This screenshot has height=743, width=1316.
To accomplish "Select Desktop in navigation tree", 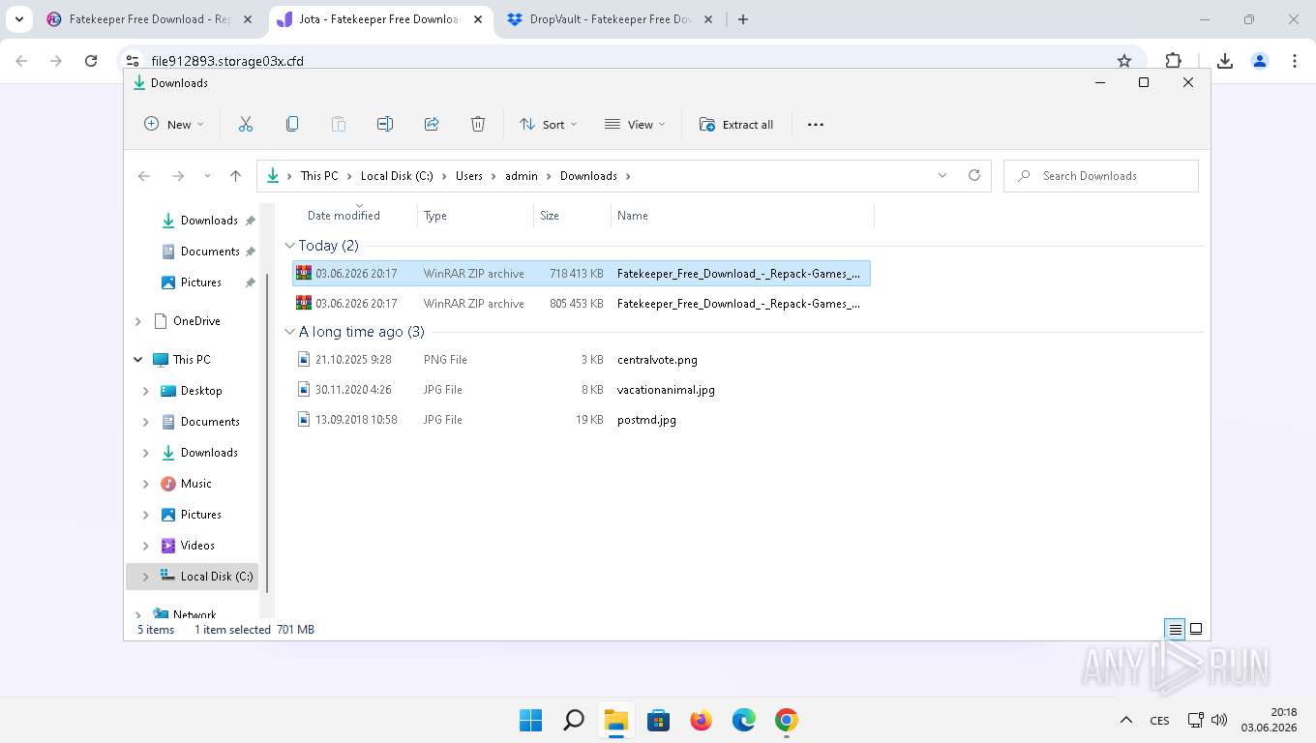I will pos(201,391).
